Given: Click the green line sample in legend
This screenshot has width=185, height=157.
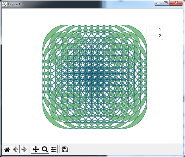Looking at the screenshot, I should [152, 36].
